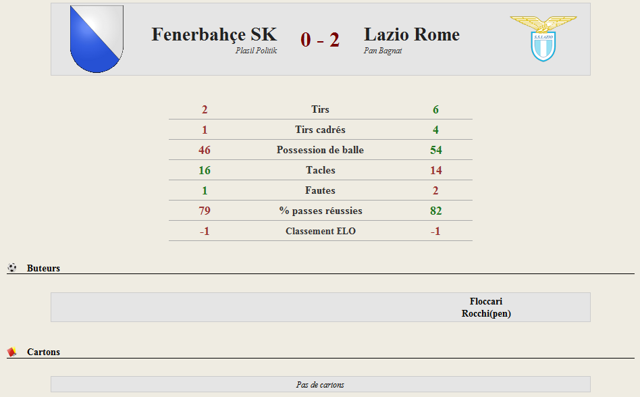Select goalscorer Floccari
This screenshot has height=397, width=640.
point(486,301)
